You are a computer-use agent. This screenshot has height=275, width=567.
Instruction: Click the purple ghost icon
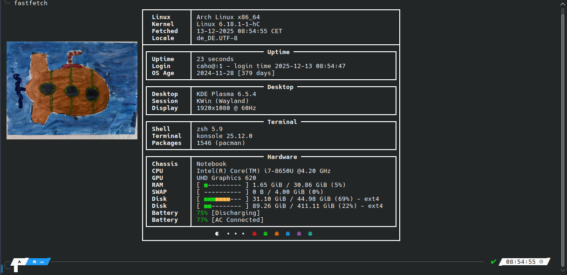(x=299, y=234)
